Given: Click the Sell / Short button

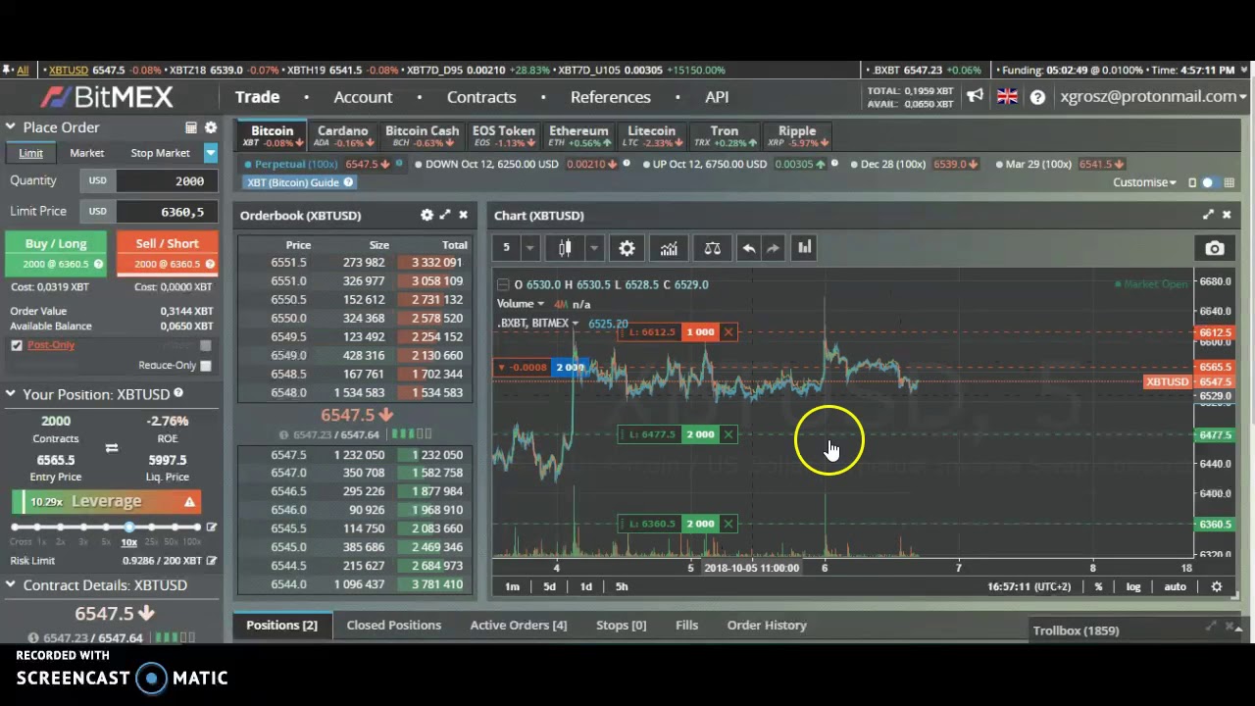Looking at the screenshot, I should tap(167, 253).
